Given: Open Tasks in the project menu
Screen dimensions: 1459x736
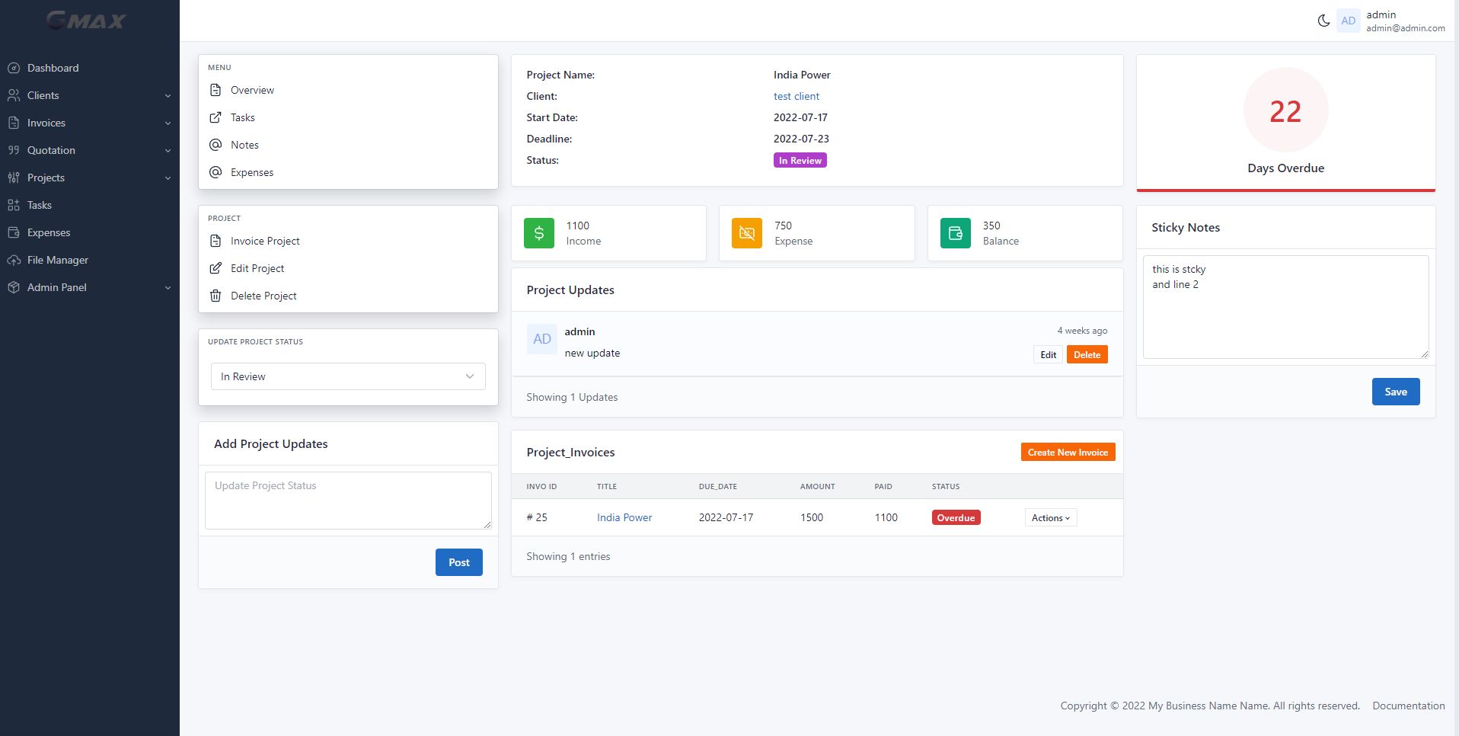Looking at the screenshot, I should click(243, 117).
